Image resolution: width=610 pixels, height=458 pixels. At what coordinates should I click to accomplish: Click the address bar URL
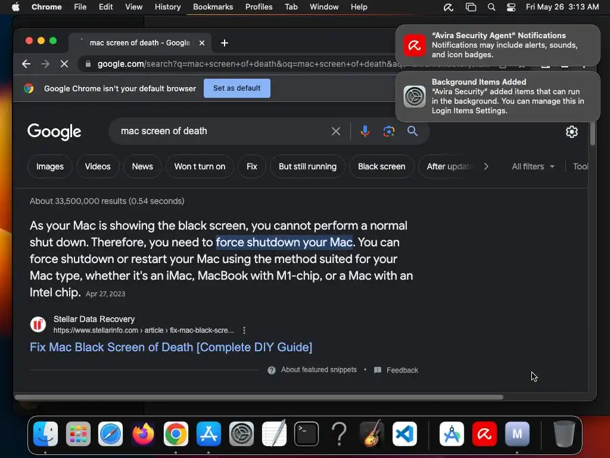click(245, 64)
